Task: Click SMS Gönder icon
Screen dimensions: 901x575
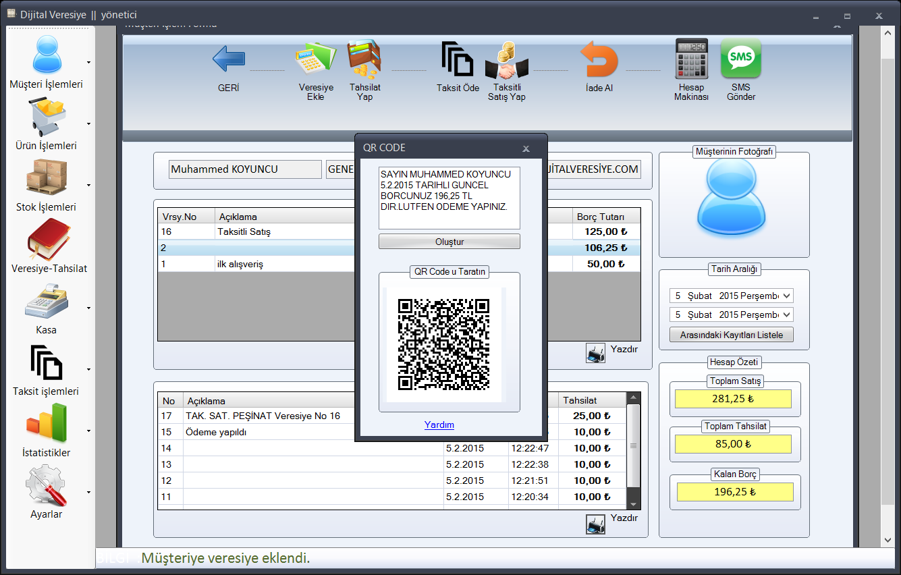Action: (741, 59)
